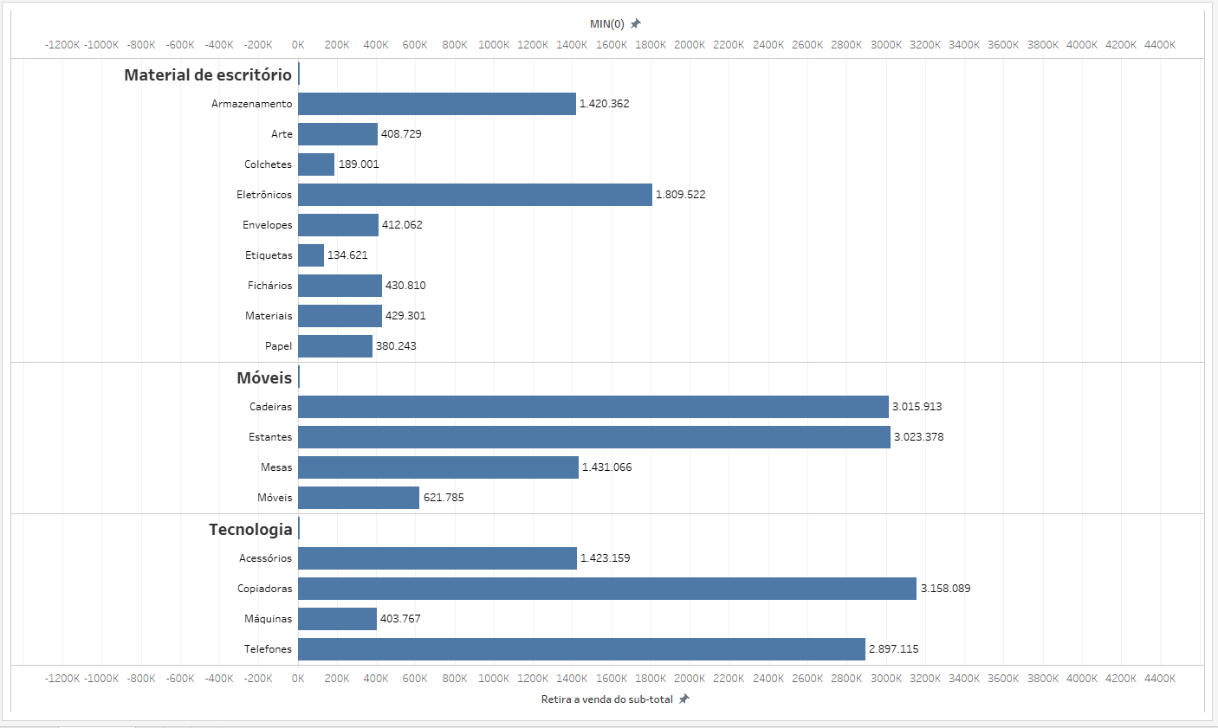
Task: Click the Colchetes row label
Action: point(269,164)
